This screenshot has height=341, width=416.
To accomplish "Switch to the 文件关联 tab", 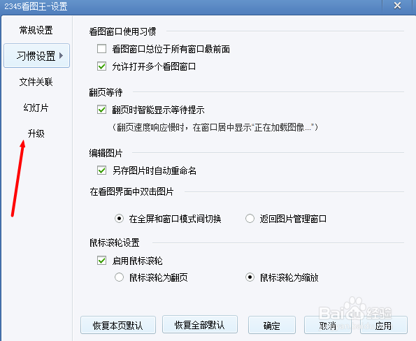I will [36, 82].
